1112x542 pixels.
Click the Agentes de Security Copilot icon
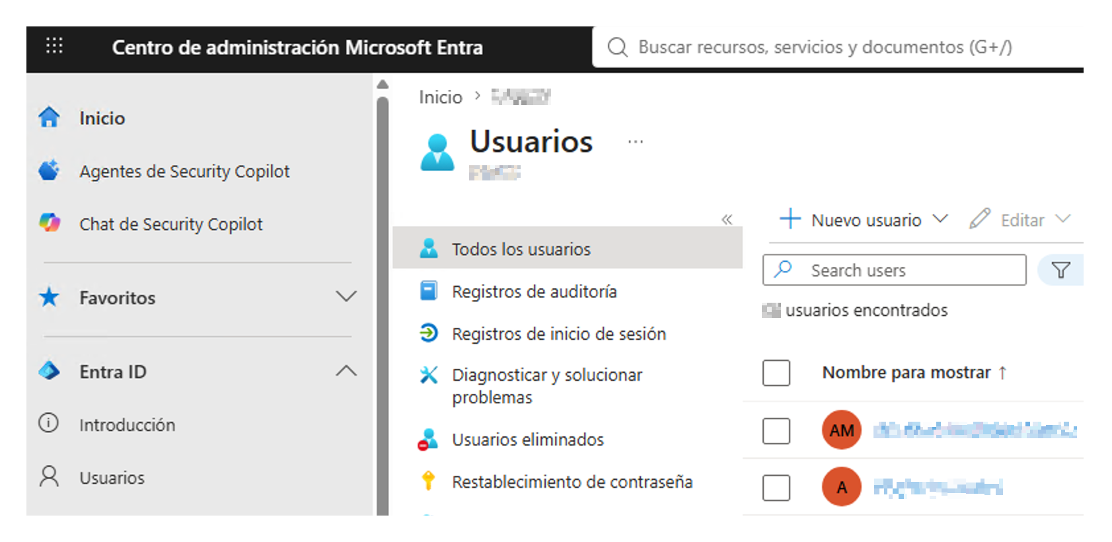49,171
